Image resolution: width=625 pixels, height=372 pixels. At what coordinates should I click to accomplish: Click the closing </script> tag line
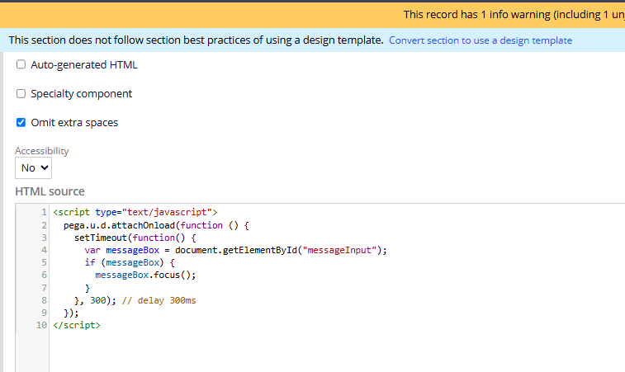point(77,325)
